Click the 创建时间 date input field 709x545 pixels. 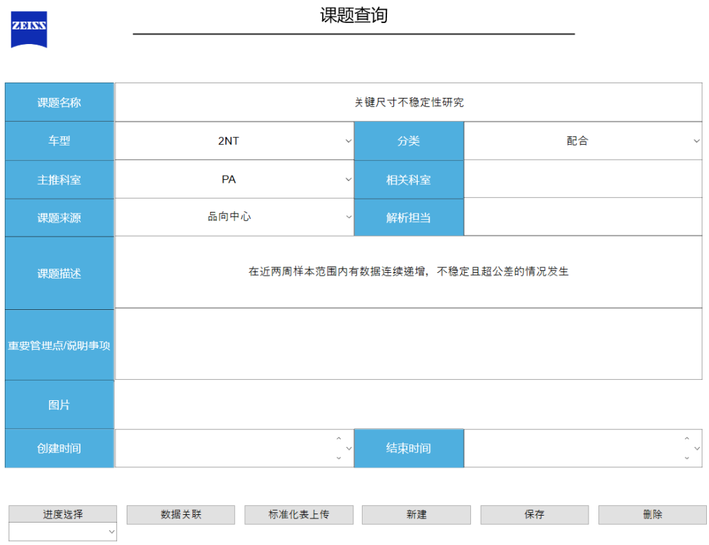click(234, 448)
